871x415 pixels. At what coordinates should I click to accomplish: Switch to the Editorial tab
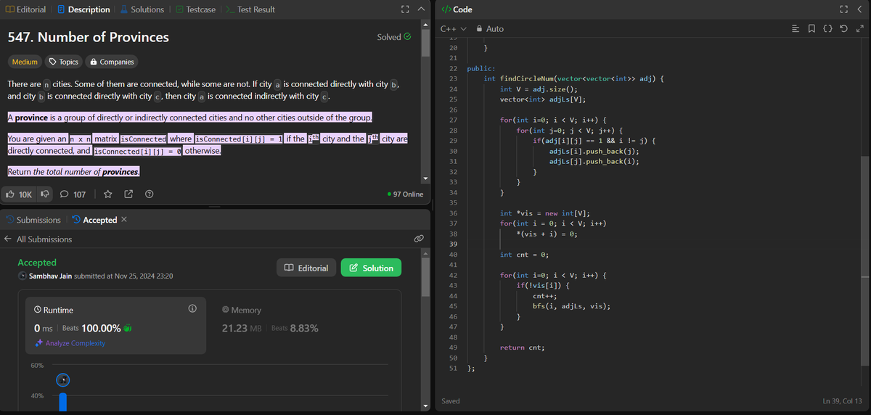25,9
